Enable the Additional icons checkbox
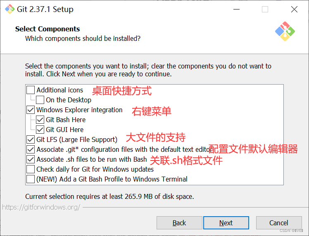This screenshot has height=236, width=309. coord(31,90)
